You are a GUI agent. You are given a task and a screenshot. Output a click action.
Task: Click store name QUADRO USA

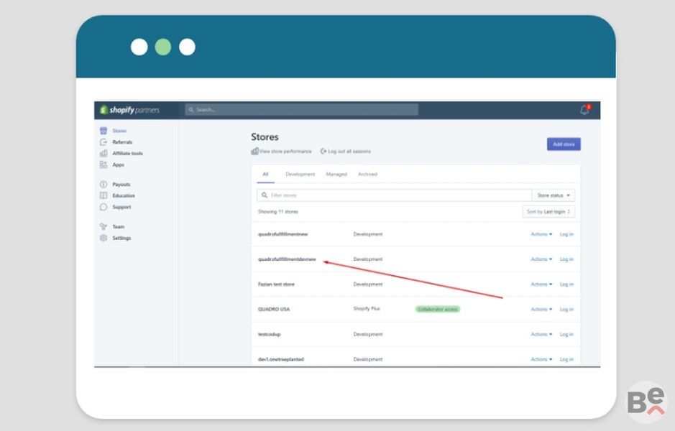pos(273,310)
